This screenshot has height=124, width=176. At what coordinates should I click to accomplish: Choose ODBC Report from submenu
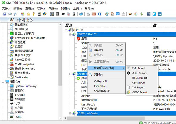pyautogui.click(x=142, y=92)
